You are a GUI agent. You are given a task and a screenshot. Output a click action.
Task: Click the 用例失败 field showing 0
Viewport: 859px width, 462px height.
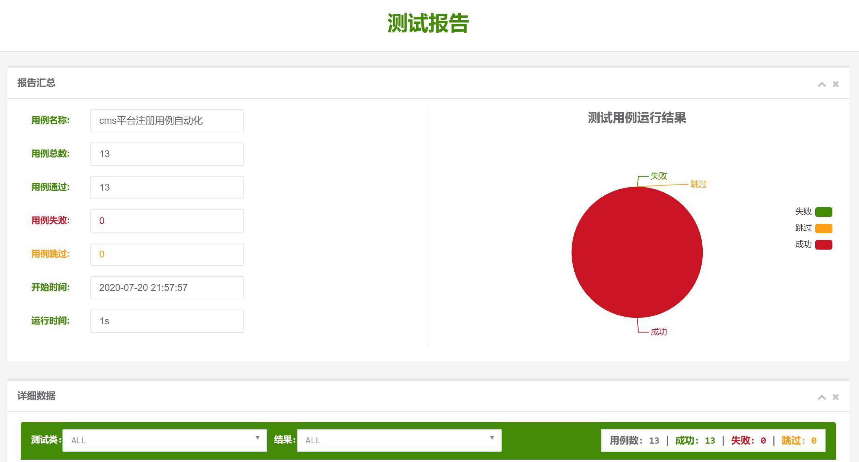tap(167, 221)
